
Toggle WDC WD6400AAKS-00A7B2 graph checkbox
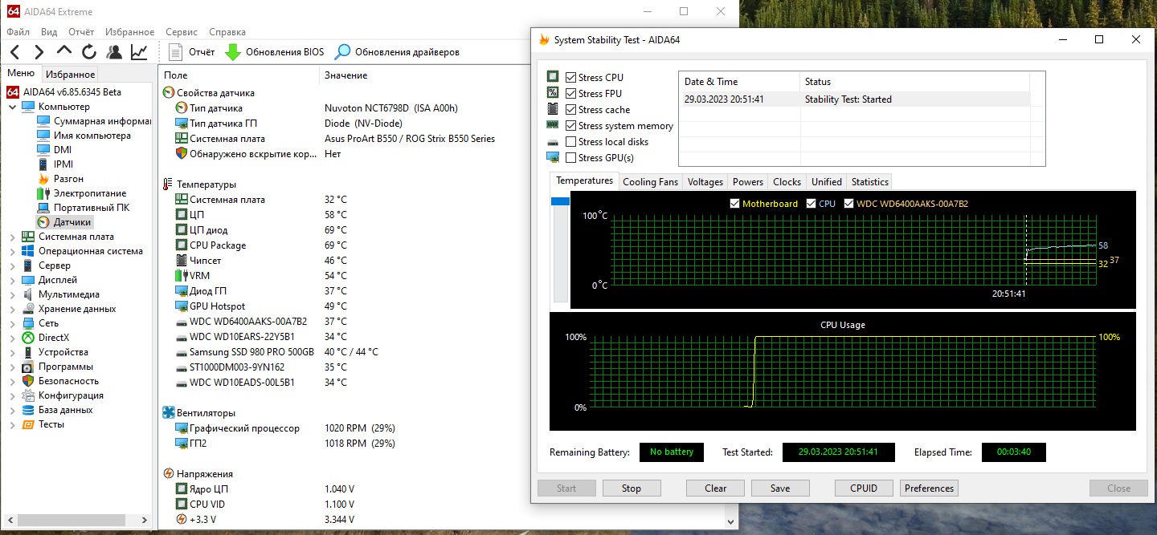(x=848, y=204)
